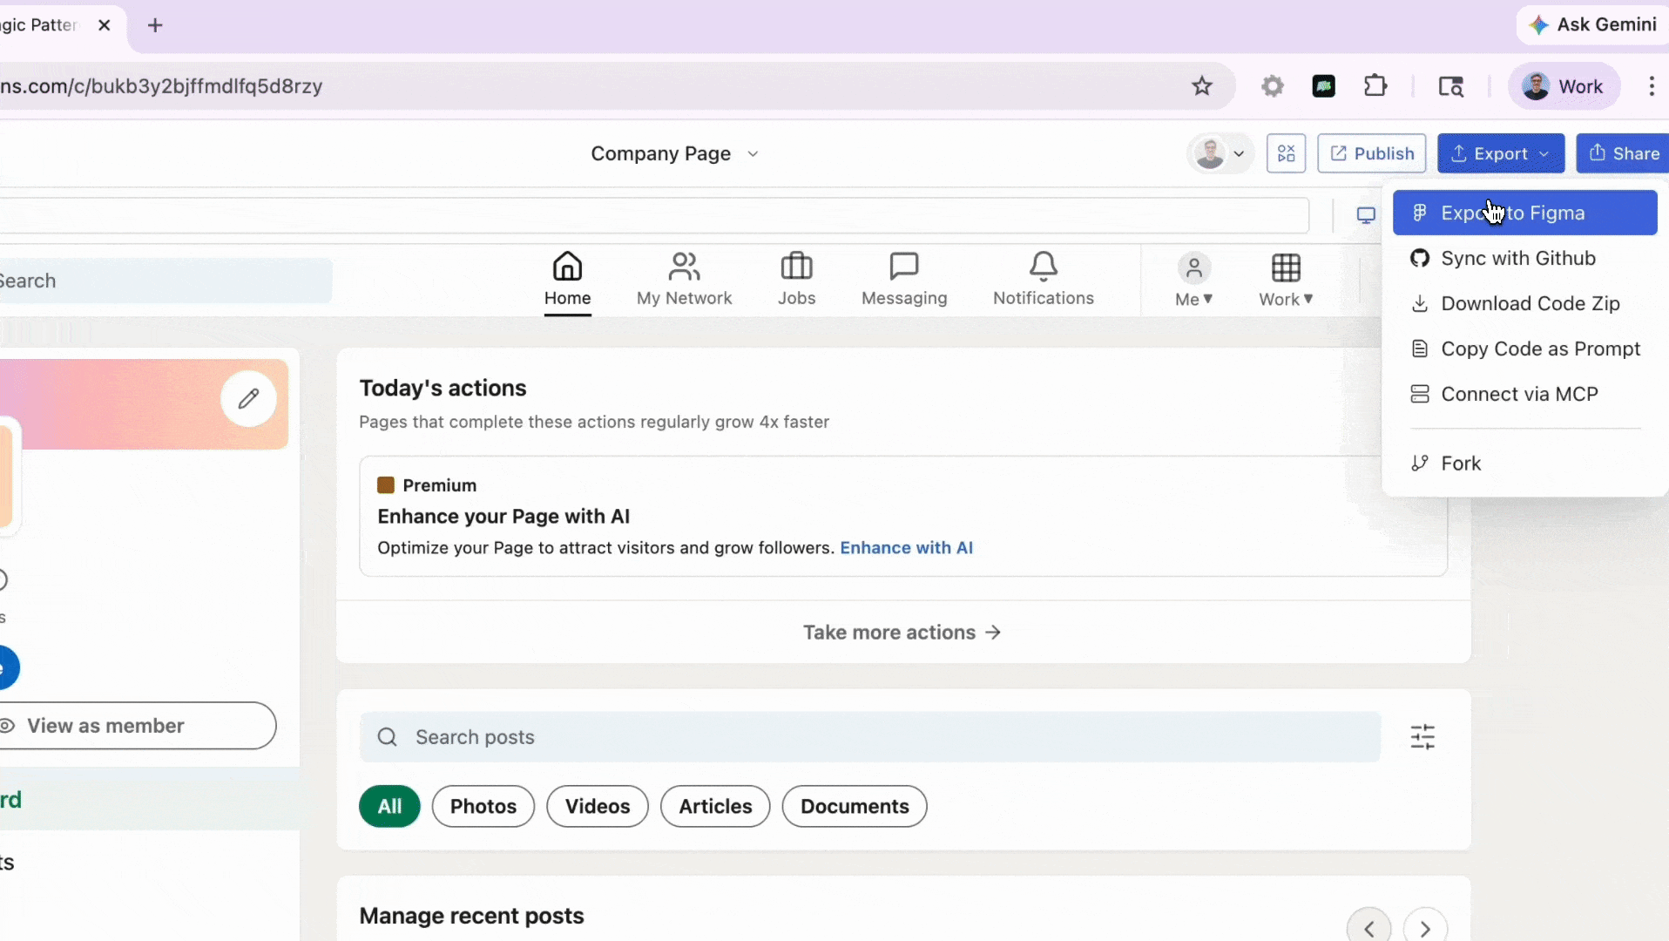The image size is (1669, 941).
Task: Click the pencil edit icon on banner
Action: (248, 399)
